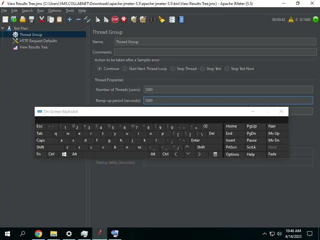The image size is (320, 240).
Task: Start the test with green arrow icon
Action: (98, 20)
